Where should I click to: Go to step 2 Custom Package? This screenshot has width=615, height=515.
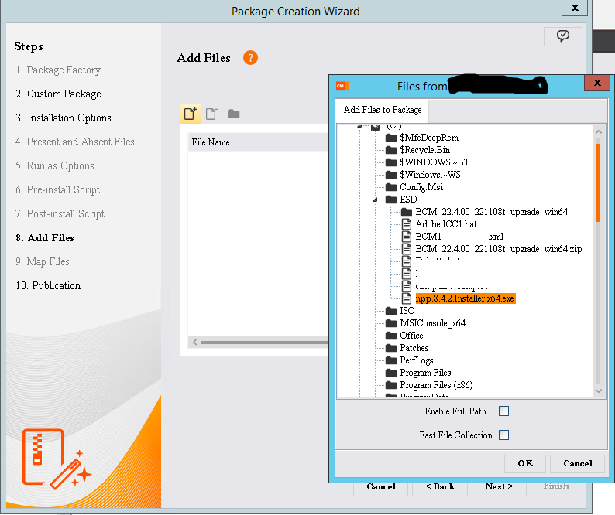(x=64, y=94)
